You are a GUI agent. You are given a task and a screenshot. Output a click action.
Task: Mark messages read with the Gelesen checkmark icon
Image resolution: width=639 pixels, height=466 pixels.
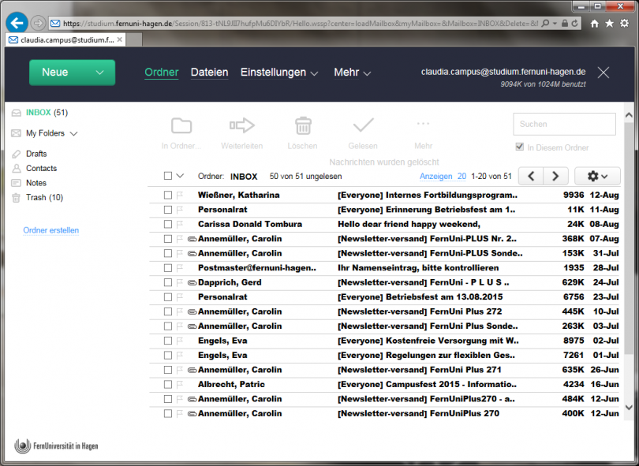tap(363, 126)
